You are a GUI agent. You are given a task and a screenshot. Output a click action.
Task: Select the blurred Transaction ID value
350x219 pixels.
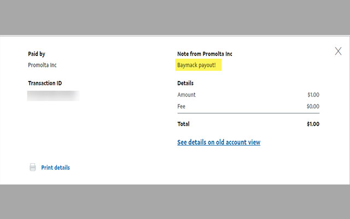(x=54, y=96)
